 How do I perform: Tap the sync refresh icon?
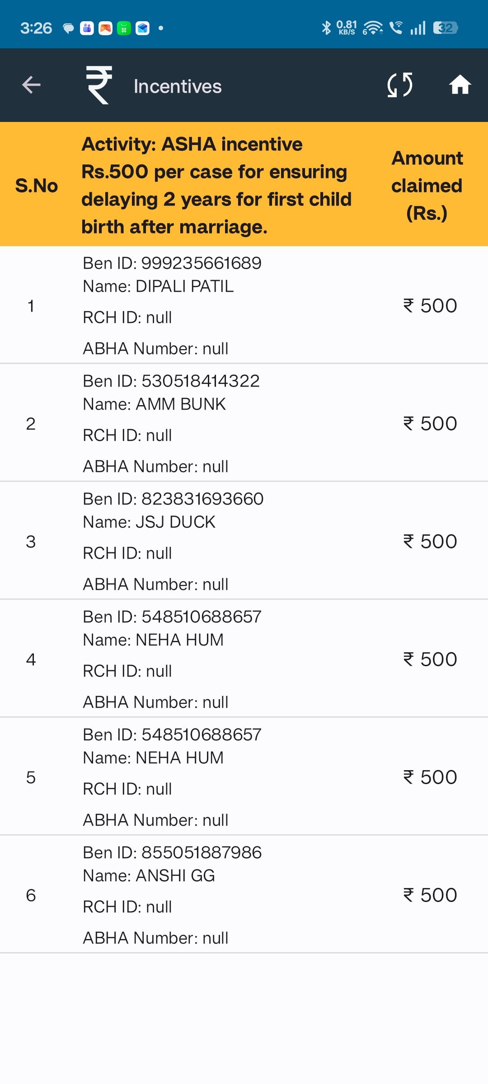click(400, 85)
